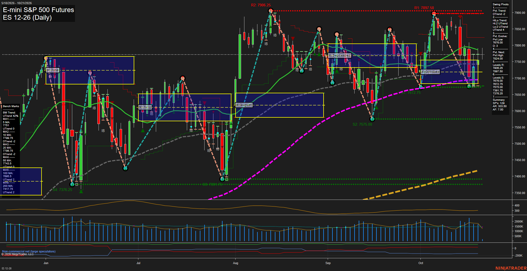Select the -200K axis label
Screen dimensions: 527x271
click(519, 255)
